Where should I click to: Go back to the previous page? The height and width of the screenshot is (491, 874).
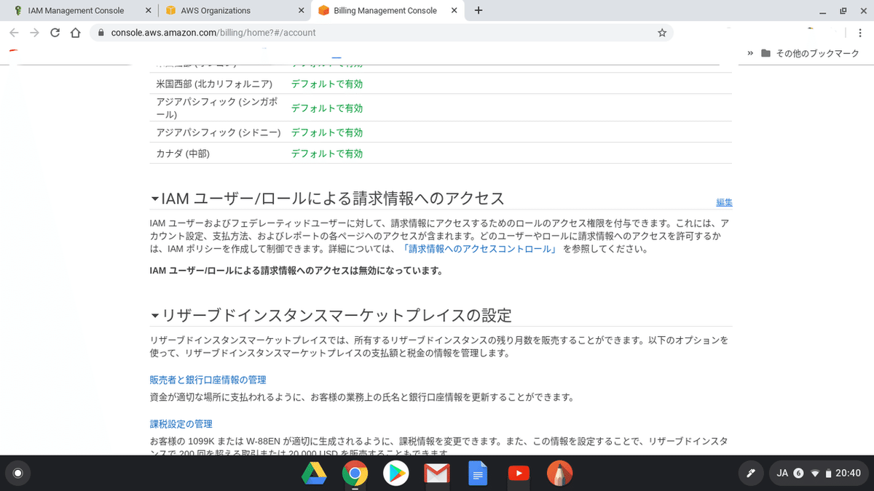[14, 33]
